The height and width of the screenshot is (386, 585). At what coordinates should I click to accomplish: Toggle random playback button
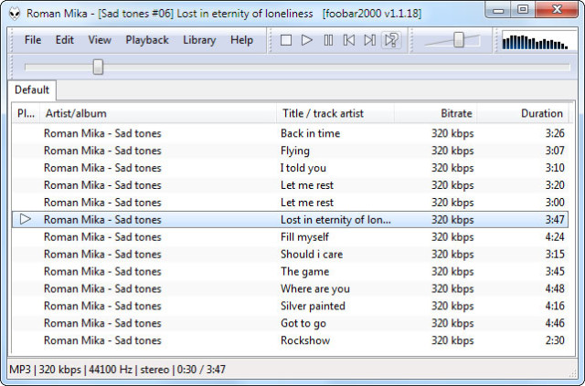[391, 40]
